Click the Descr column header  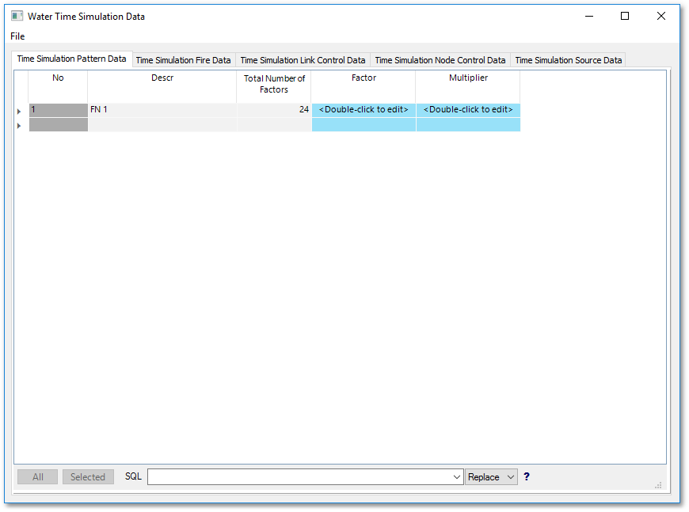[162, 86]
